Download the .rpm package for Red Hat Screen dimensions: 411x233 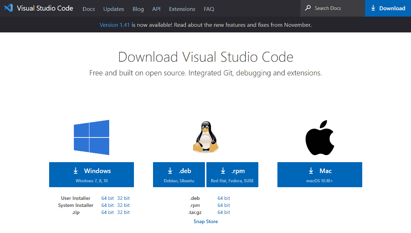point(232,175)
